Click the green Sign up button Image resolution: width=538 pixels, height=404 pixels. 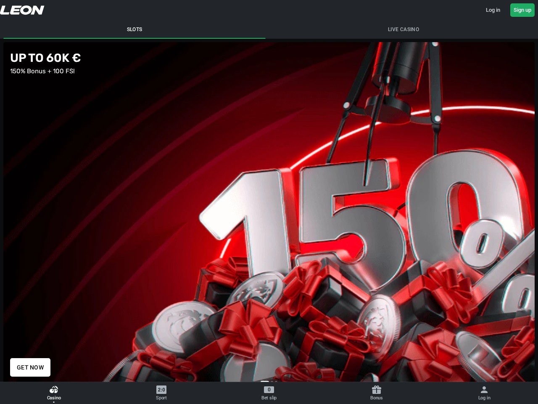click(522, 10)
